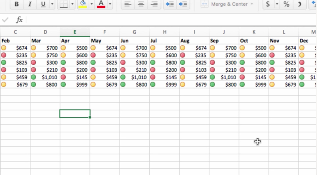Apply yellow fill color bucket
Screen dimensions: 317x175
click(x=83, y=4)
